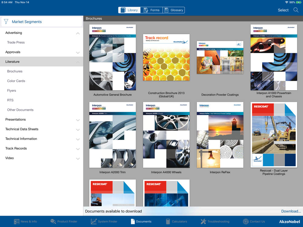This screenshot has height=227, width=303.
Task: Open Decoration Powder Coatings brochure cover
Action: (220, 57)
